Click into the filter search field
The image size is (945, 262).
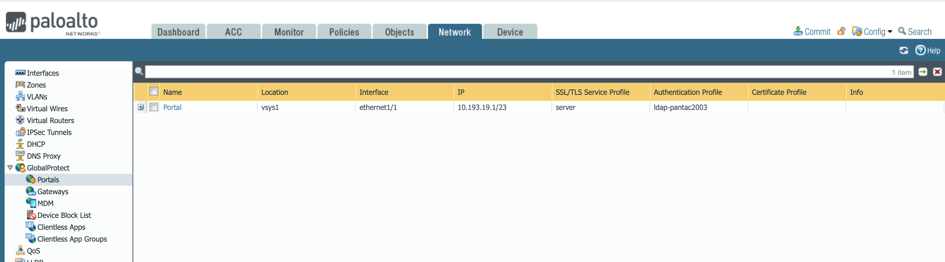[514, 72]
